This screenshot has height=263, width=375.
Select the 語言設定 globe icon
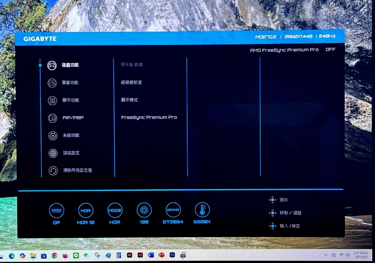tap(53, 153)
